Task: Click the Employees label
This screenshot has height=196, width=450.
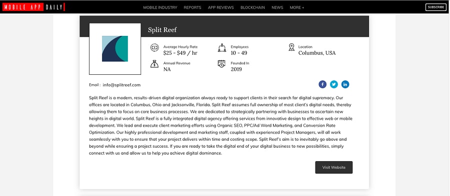Action: click(239, 47)
